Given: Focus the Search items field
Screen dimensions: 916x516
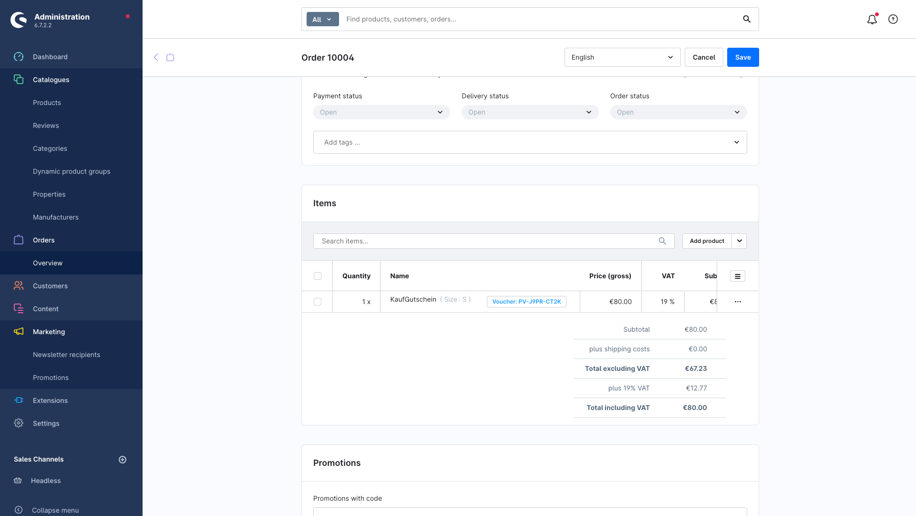Looking at the screenshot, I should 486,241.
